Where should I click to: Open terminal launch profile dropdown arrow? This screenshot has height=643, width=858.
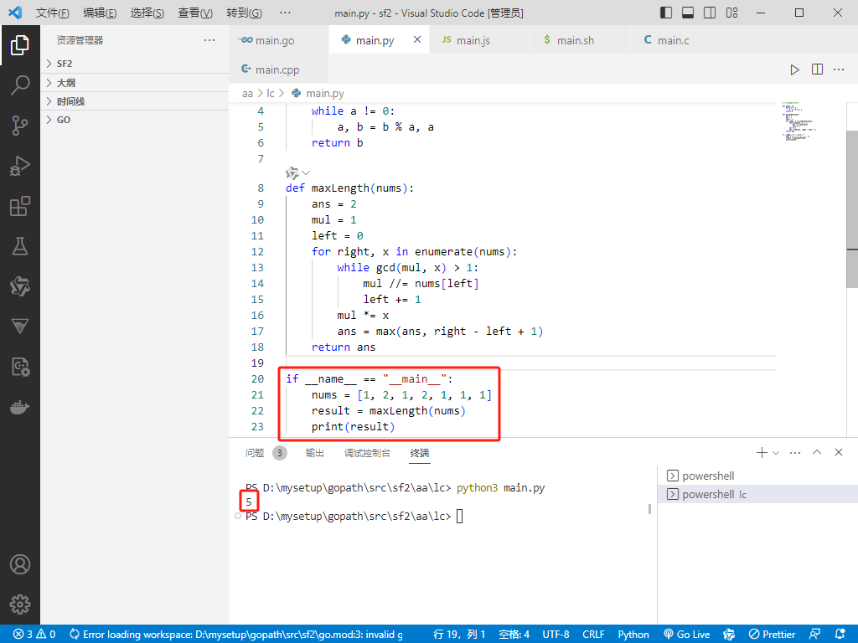point(775,453)
